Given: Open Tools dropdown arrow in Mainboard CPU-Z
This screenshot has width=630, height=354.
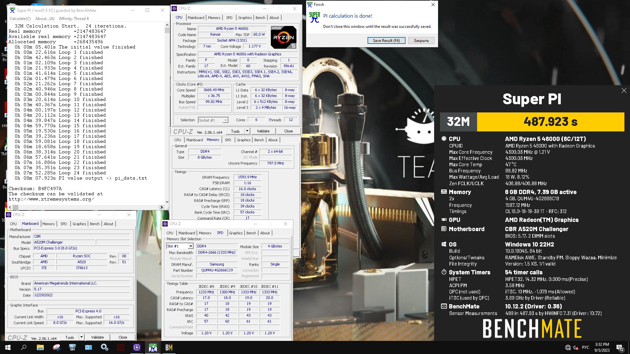Looking at the screenshot, I should tap(81, 337).
